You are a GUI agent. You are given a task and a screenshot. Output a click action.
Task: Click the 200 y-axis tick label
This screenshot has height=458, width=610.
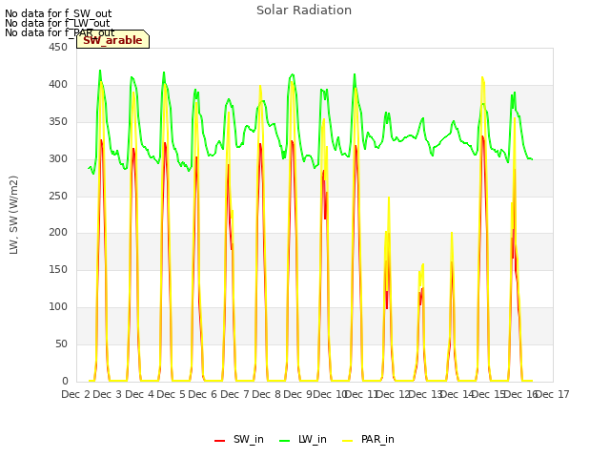[58, 233]
